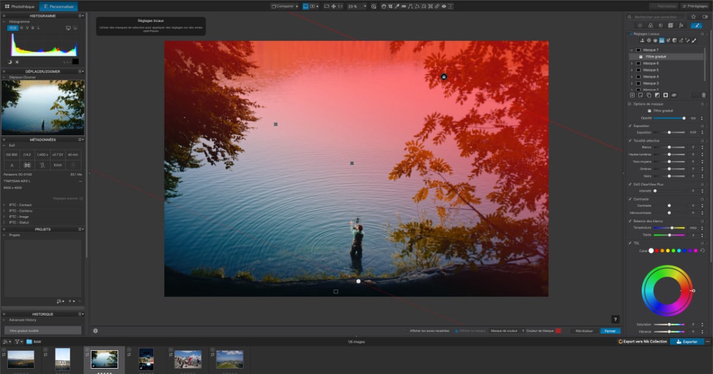The width and height of the screenshot is (713, 374).
Task: Click the blue Fermer button
Action: (x=610, y=331)
